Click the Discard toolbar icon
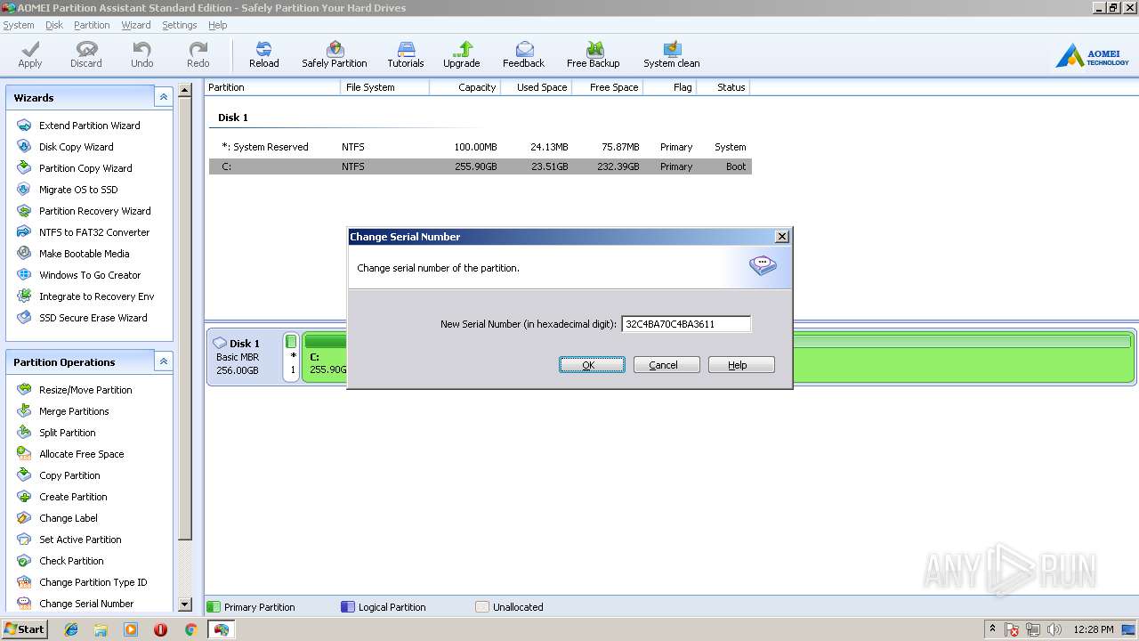The height and width of the screenshot is (641, 1139). tap(86, 54)
